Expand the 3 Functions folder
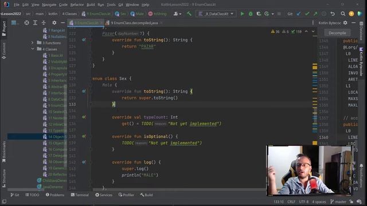Screen dimensions: 367x206 point(33,43)
